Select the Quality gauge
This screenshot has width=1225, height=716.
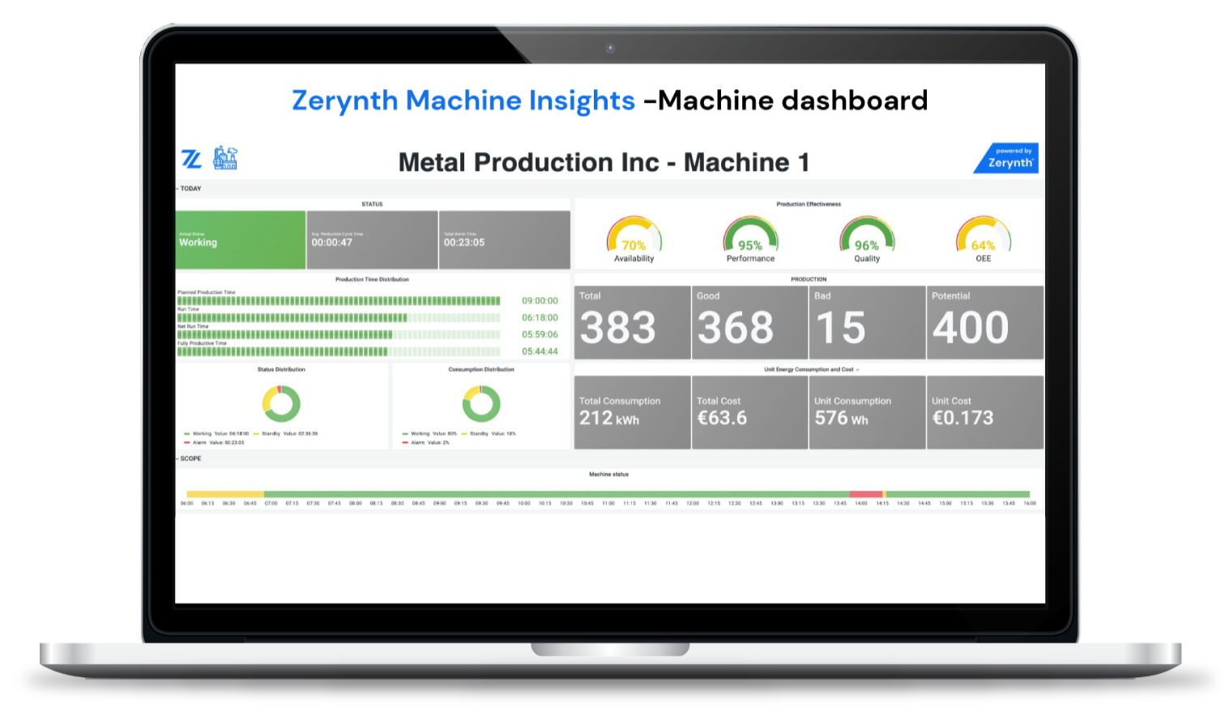(866, 235)
